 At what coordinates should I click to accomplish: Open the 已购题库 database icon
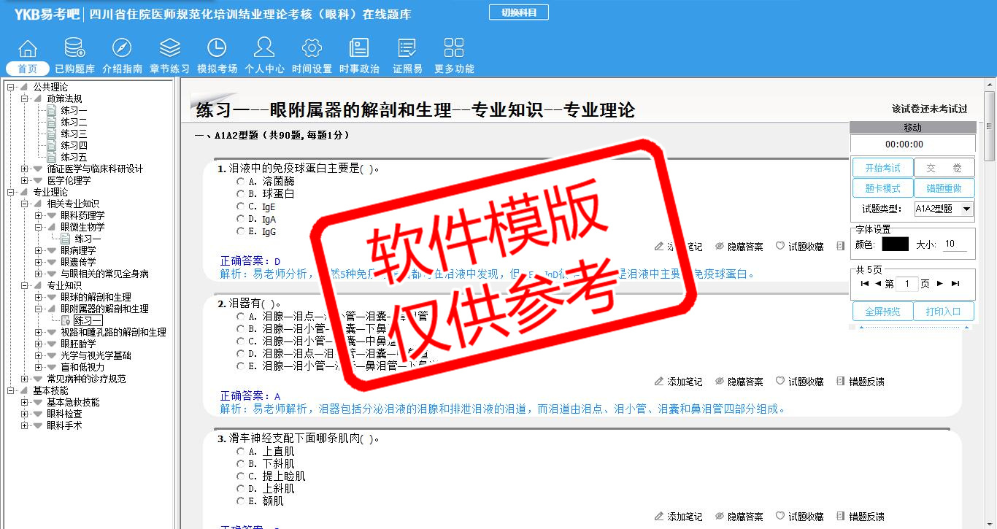(x=74, y=49)
